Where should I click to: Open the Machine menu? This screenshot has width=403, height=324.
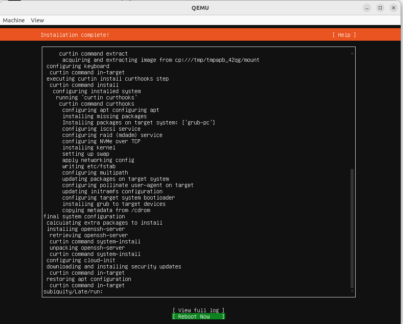coord(13,20)
